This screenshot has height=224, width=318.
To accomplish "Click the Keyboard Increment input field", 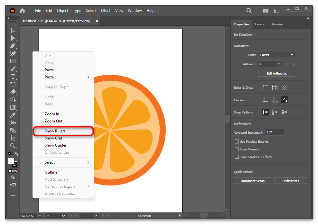I will pos(275,132).
